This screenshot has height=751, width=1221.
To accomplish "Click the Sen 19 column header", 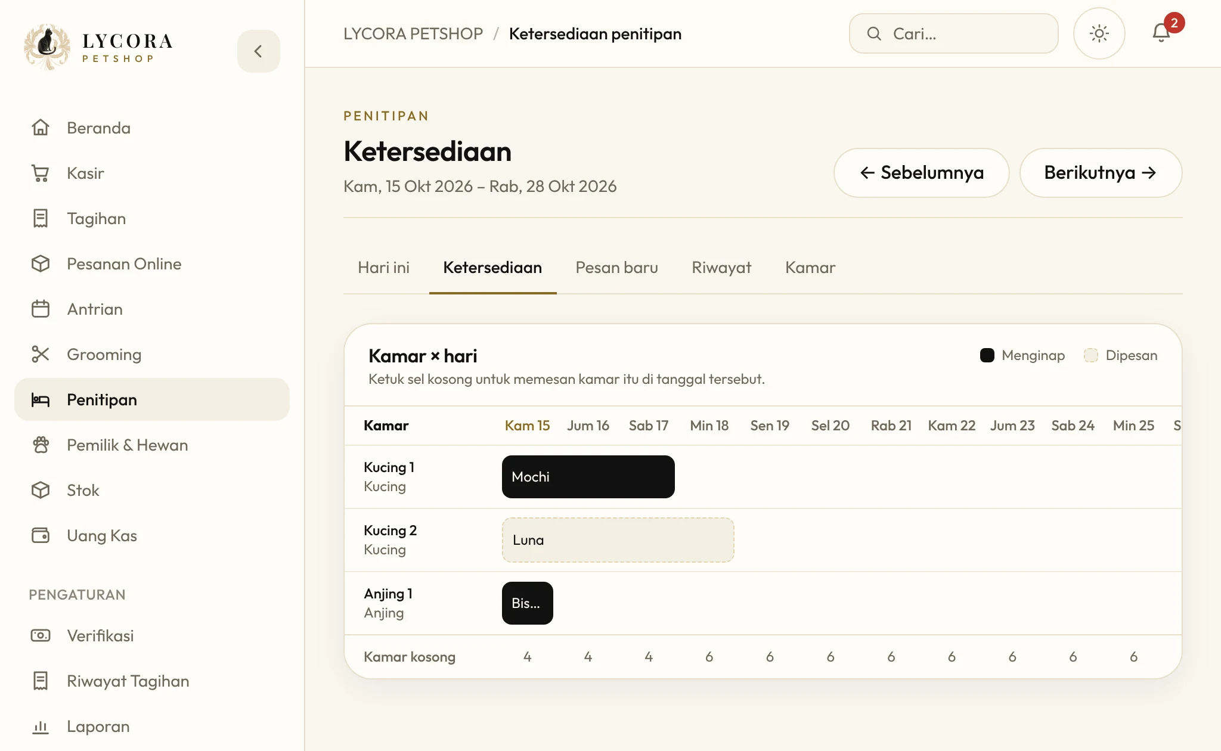I will pos(770,426).
